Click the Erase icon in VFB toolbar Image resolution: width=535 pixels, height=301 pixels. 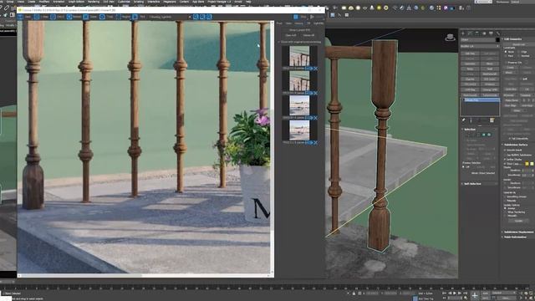tap(85, 17)
